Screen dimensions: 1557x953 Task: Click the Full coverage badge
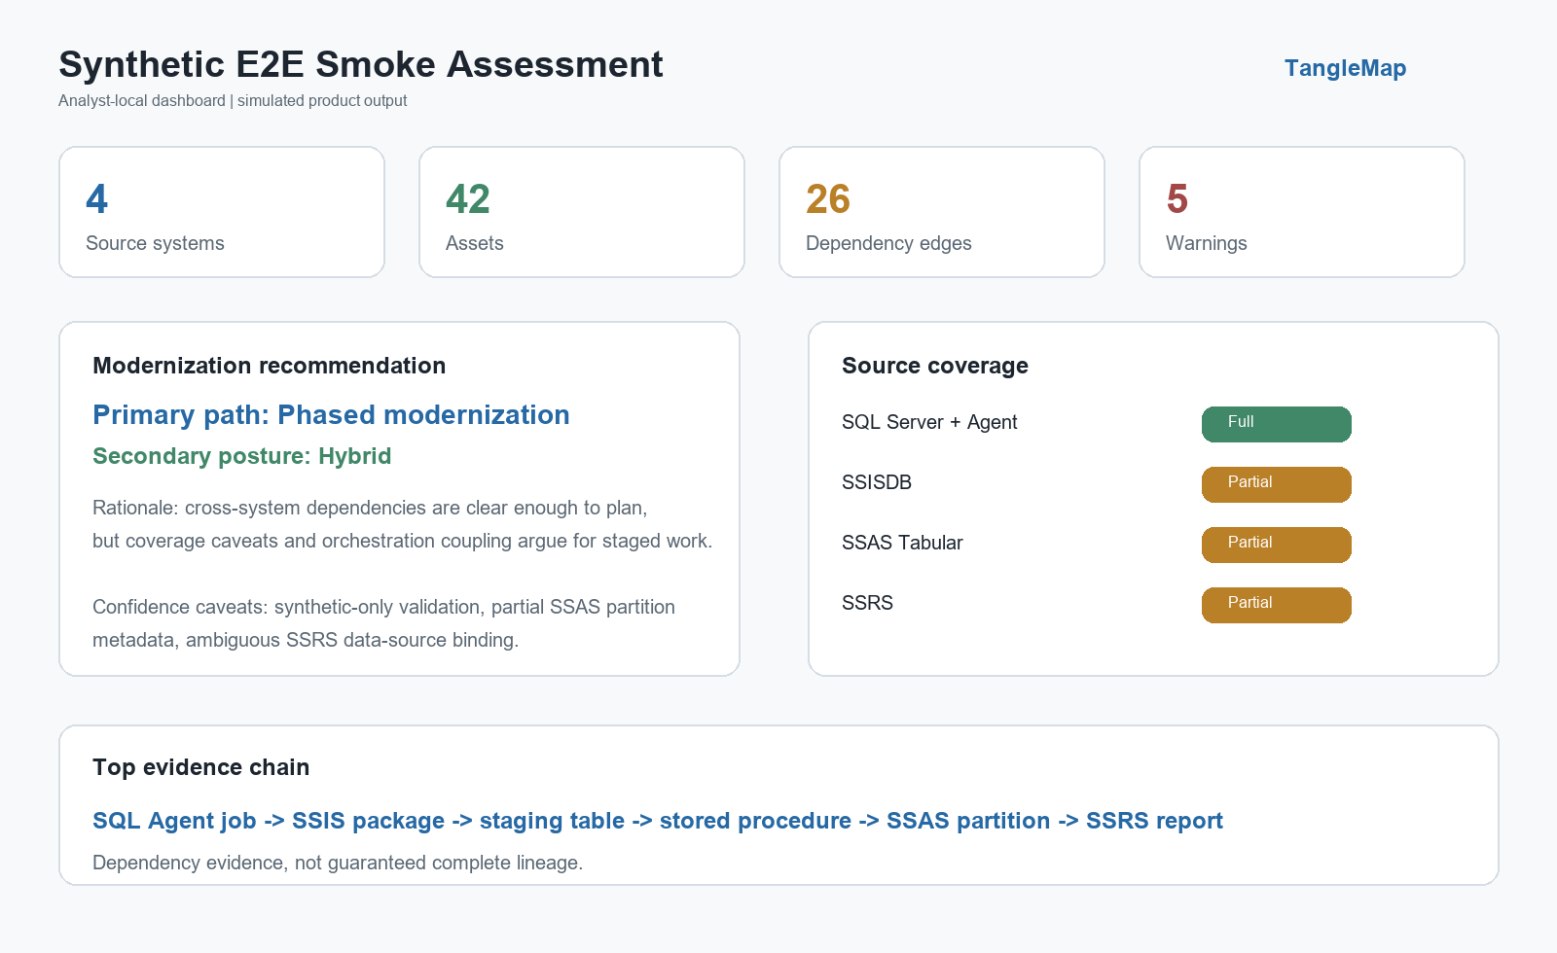pyautogui.click(x=1277, y=424)
